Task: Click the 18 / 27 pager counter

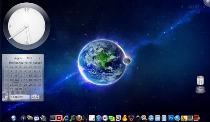Action: pyautogui.click(x=194, y=7)
